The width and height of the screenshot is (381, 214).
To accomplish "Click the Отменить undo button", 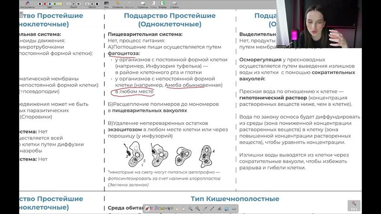I will tap(118, 4).
